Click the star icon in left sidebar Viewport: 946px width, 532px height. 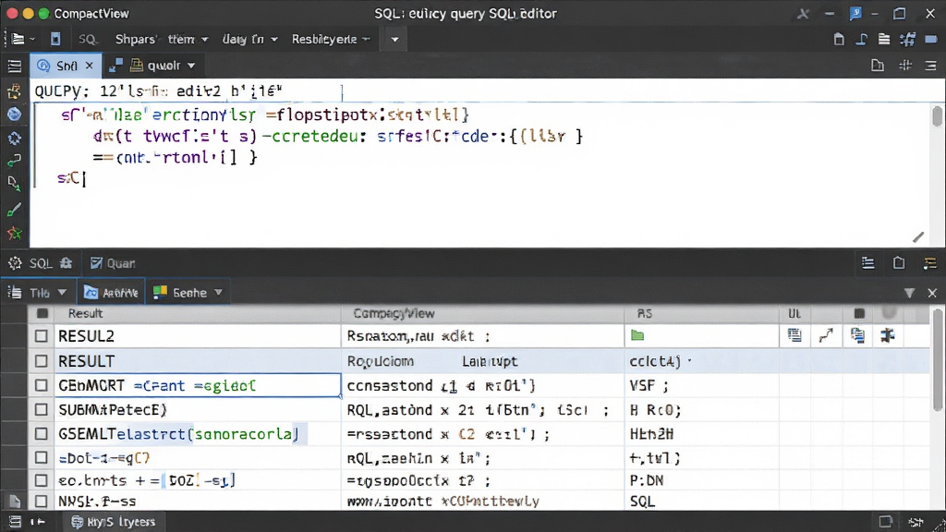[15, 234]
